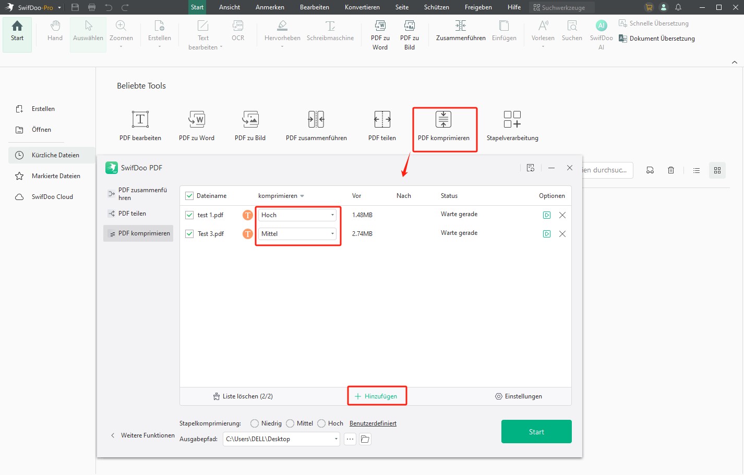Select the Niedrig compression radio

click(255, 423)
